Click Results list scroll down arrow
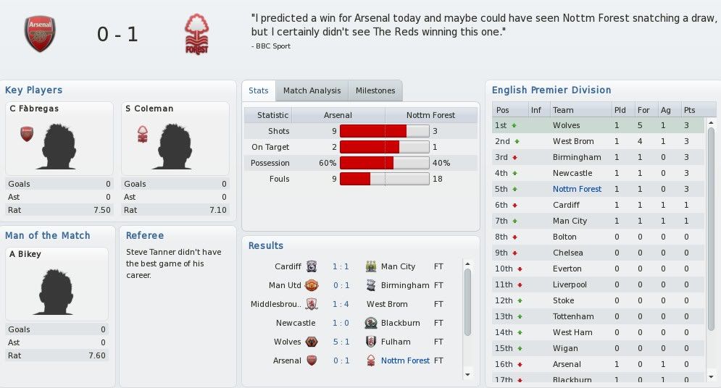 click(467, 375)
